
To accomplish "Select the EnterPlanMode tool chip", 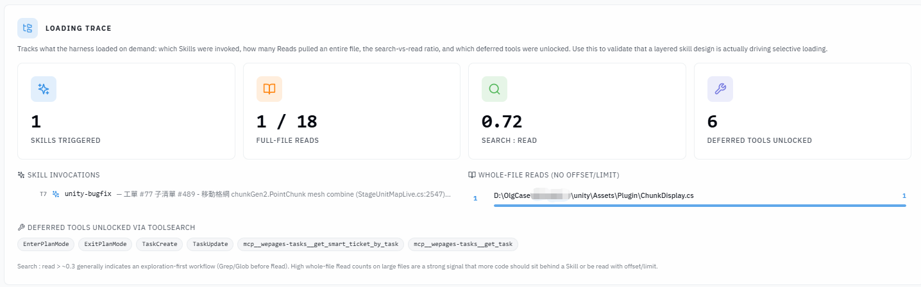I will (x=46, y=244).
